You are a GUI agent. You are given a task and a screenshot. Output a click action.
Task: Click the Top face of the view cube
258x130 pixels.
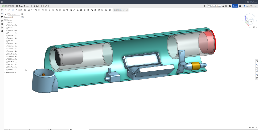tap(250, 18)
